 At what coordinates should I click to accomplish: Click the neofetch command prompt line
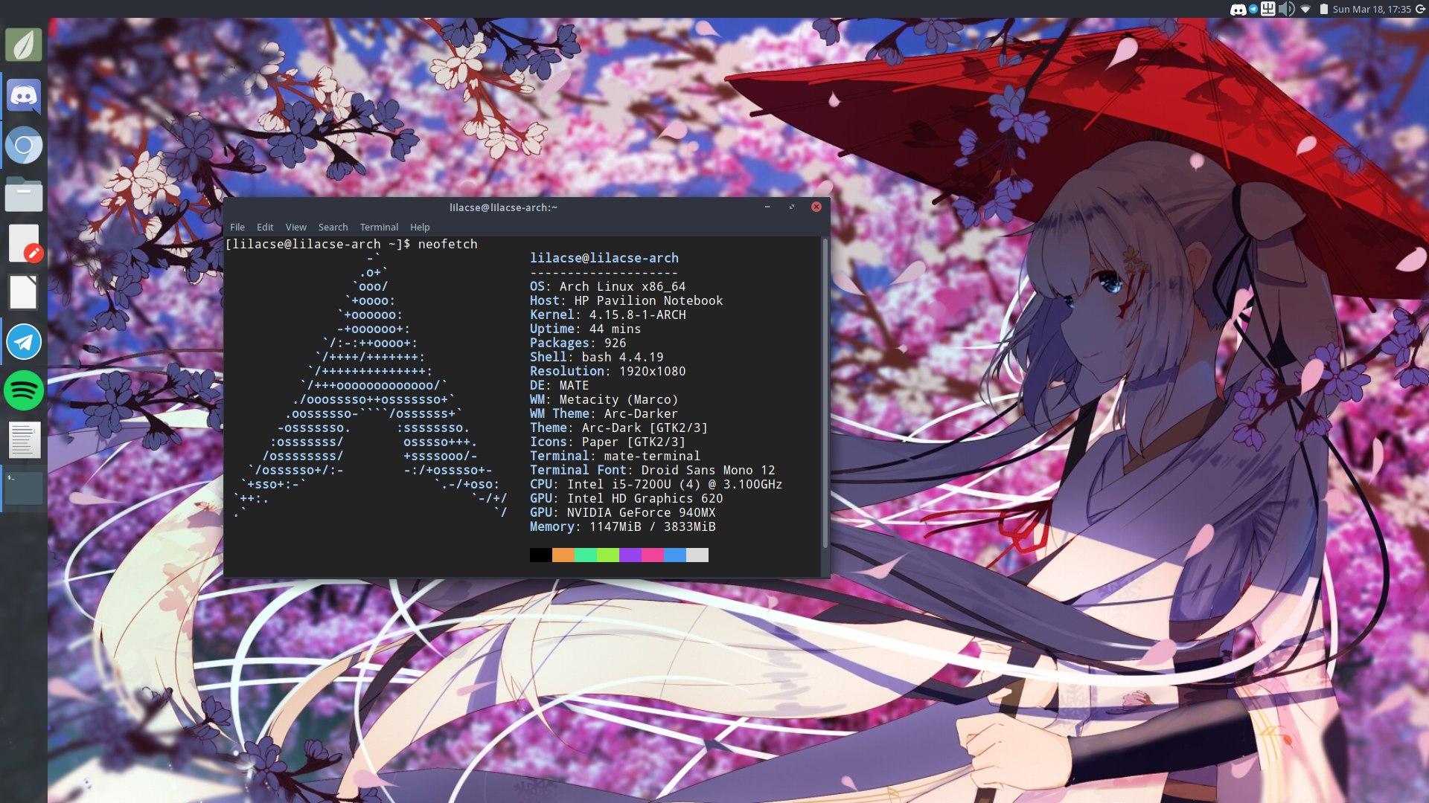click(x=351, y=244)
